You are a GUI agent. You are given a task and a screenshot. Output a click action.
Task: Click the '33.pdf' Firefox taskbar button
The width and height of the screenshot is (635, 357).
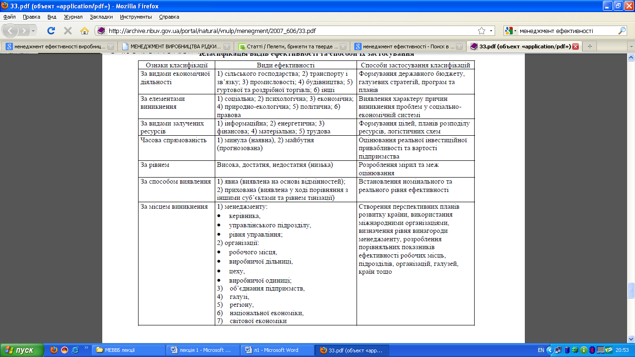coord(352,350)
